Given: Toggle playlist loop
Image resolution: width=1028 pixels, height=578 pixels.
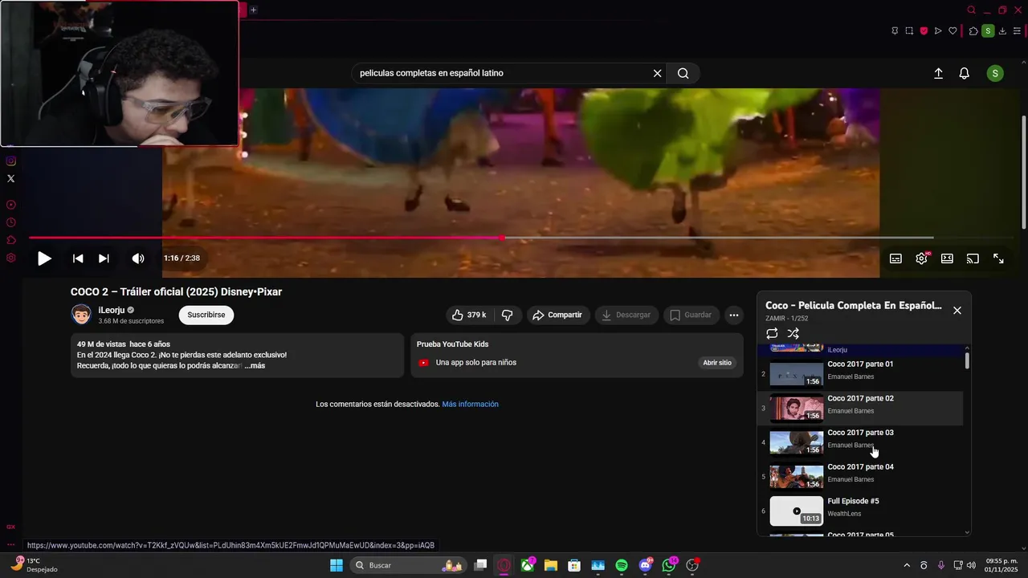Looking at the screenshot, I should click(772, 333).
